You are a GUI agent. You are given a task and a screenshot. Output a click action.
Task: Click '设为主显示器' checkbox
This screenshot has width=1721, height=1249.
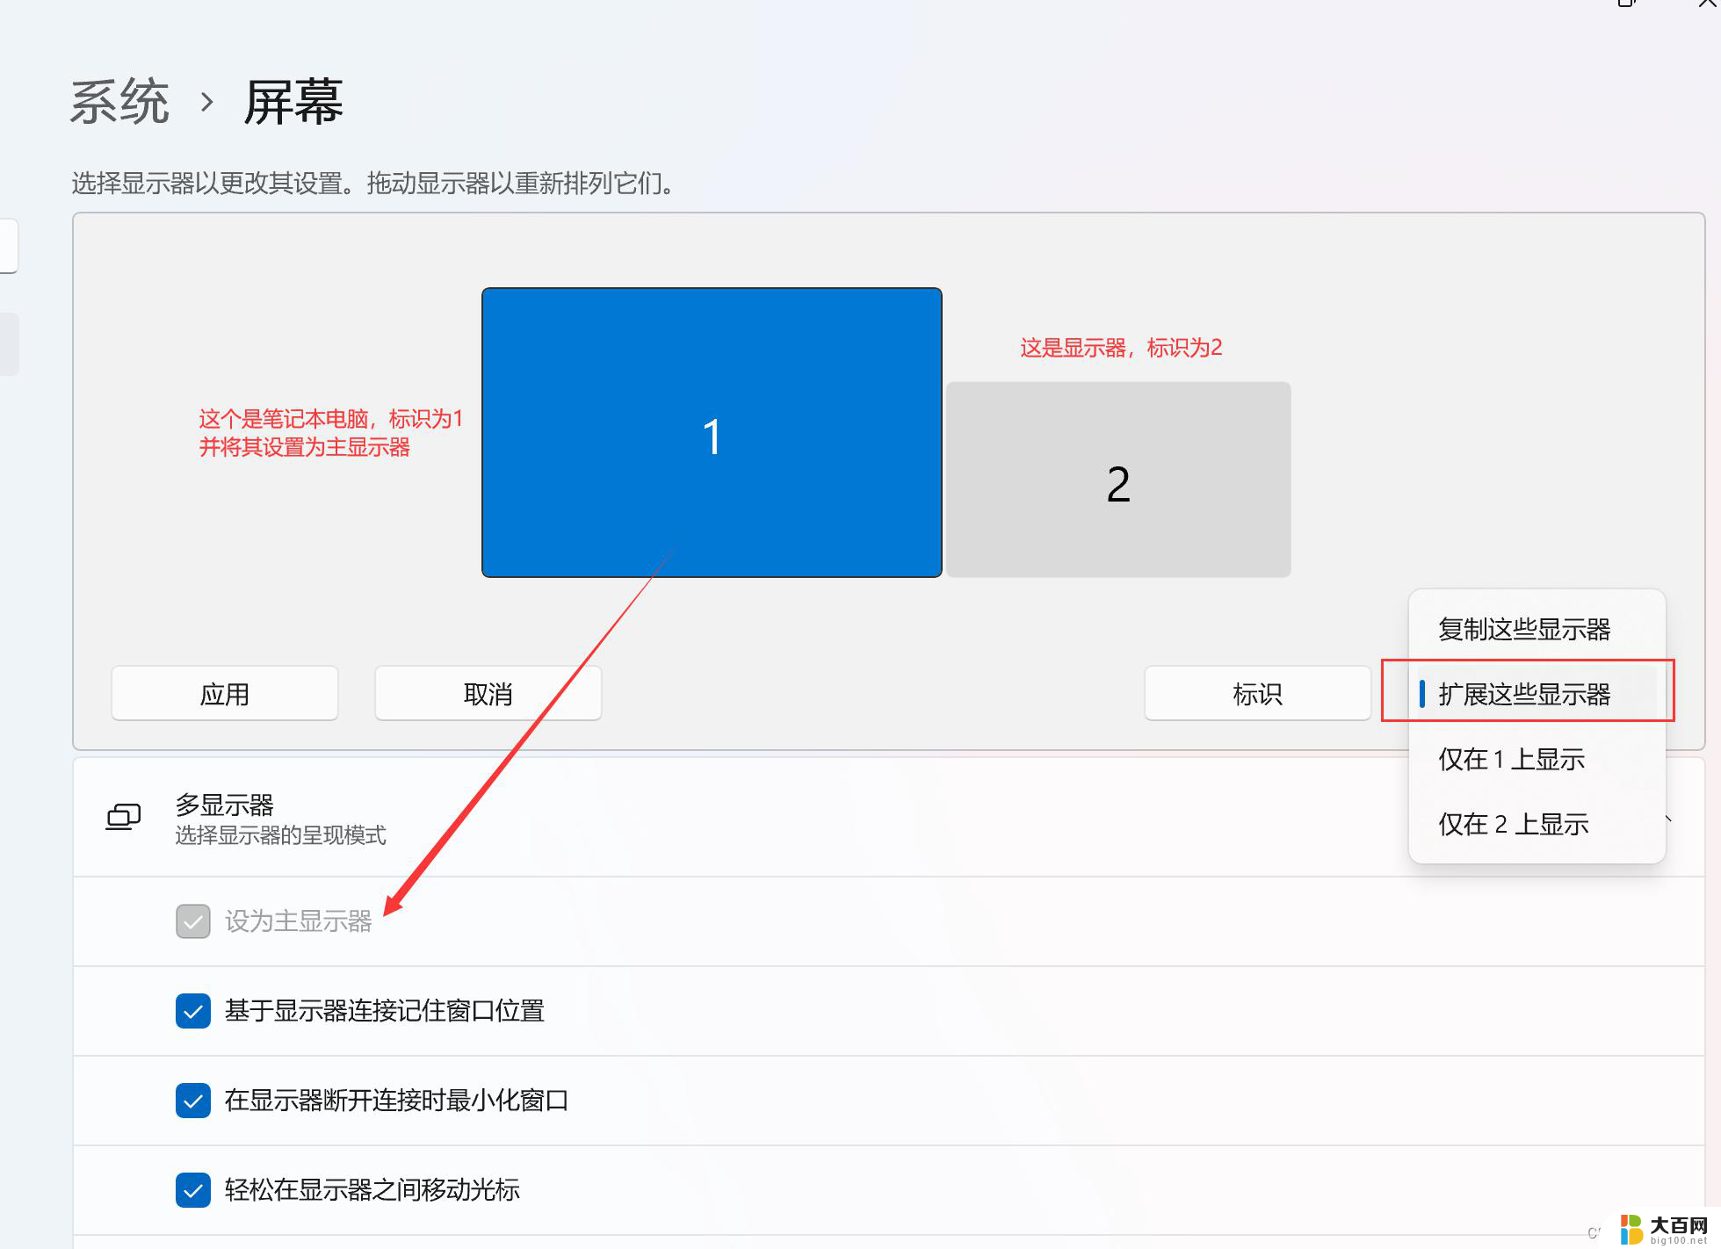(191, 919)
